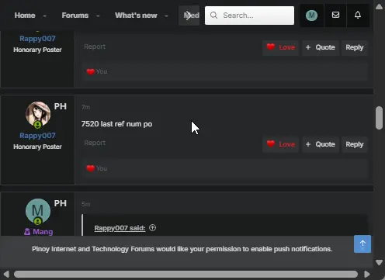Click the horizontal scrollbar right arrow

[367, 274]
